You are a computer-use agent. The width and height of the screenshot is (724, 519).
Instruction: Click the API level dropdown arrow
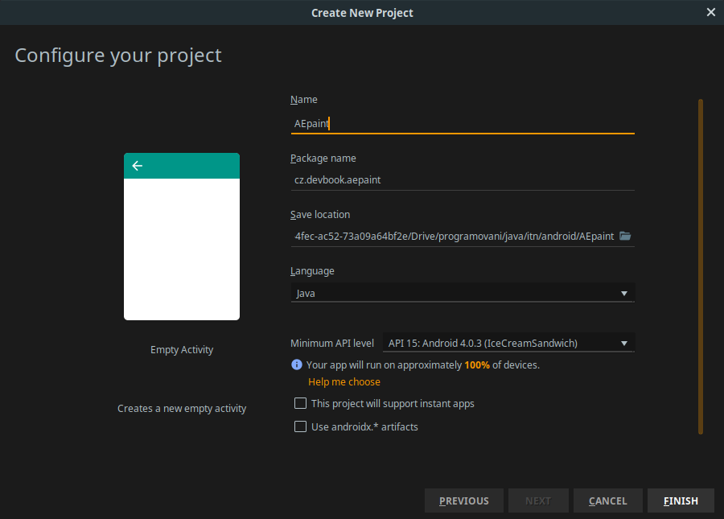pyautogui.click(x=624, y=342)
